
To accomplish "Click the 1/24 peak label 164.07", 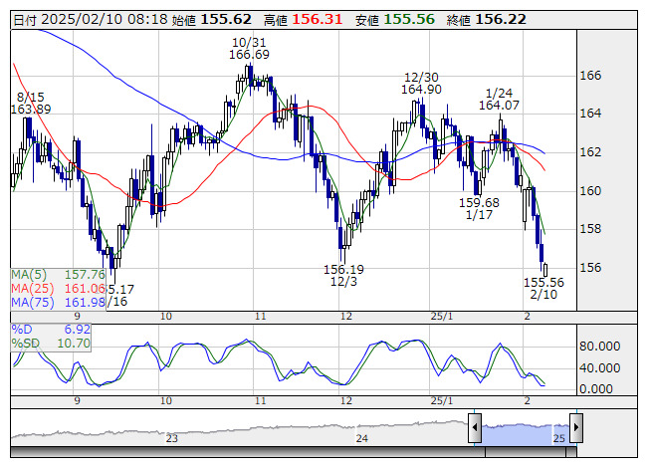I will pyautogui.click(x=499, y=106).
